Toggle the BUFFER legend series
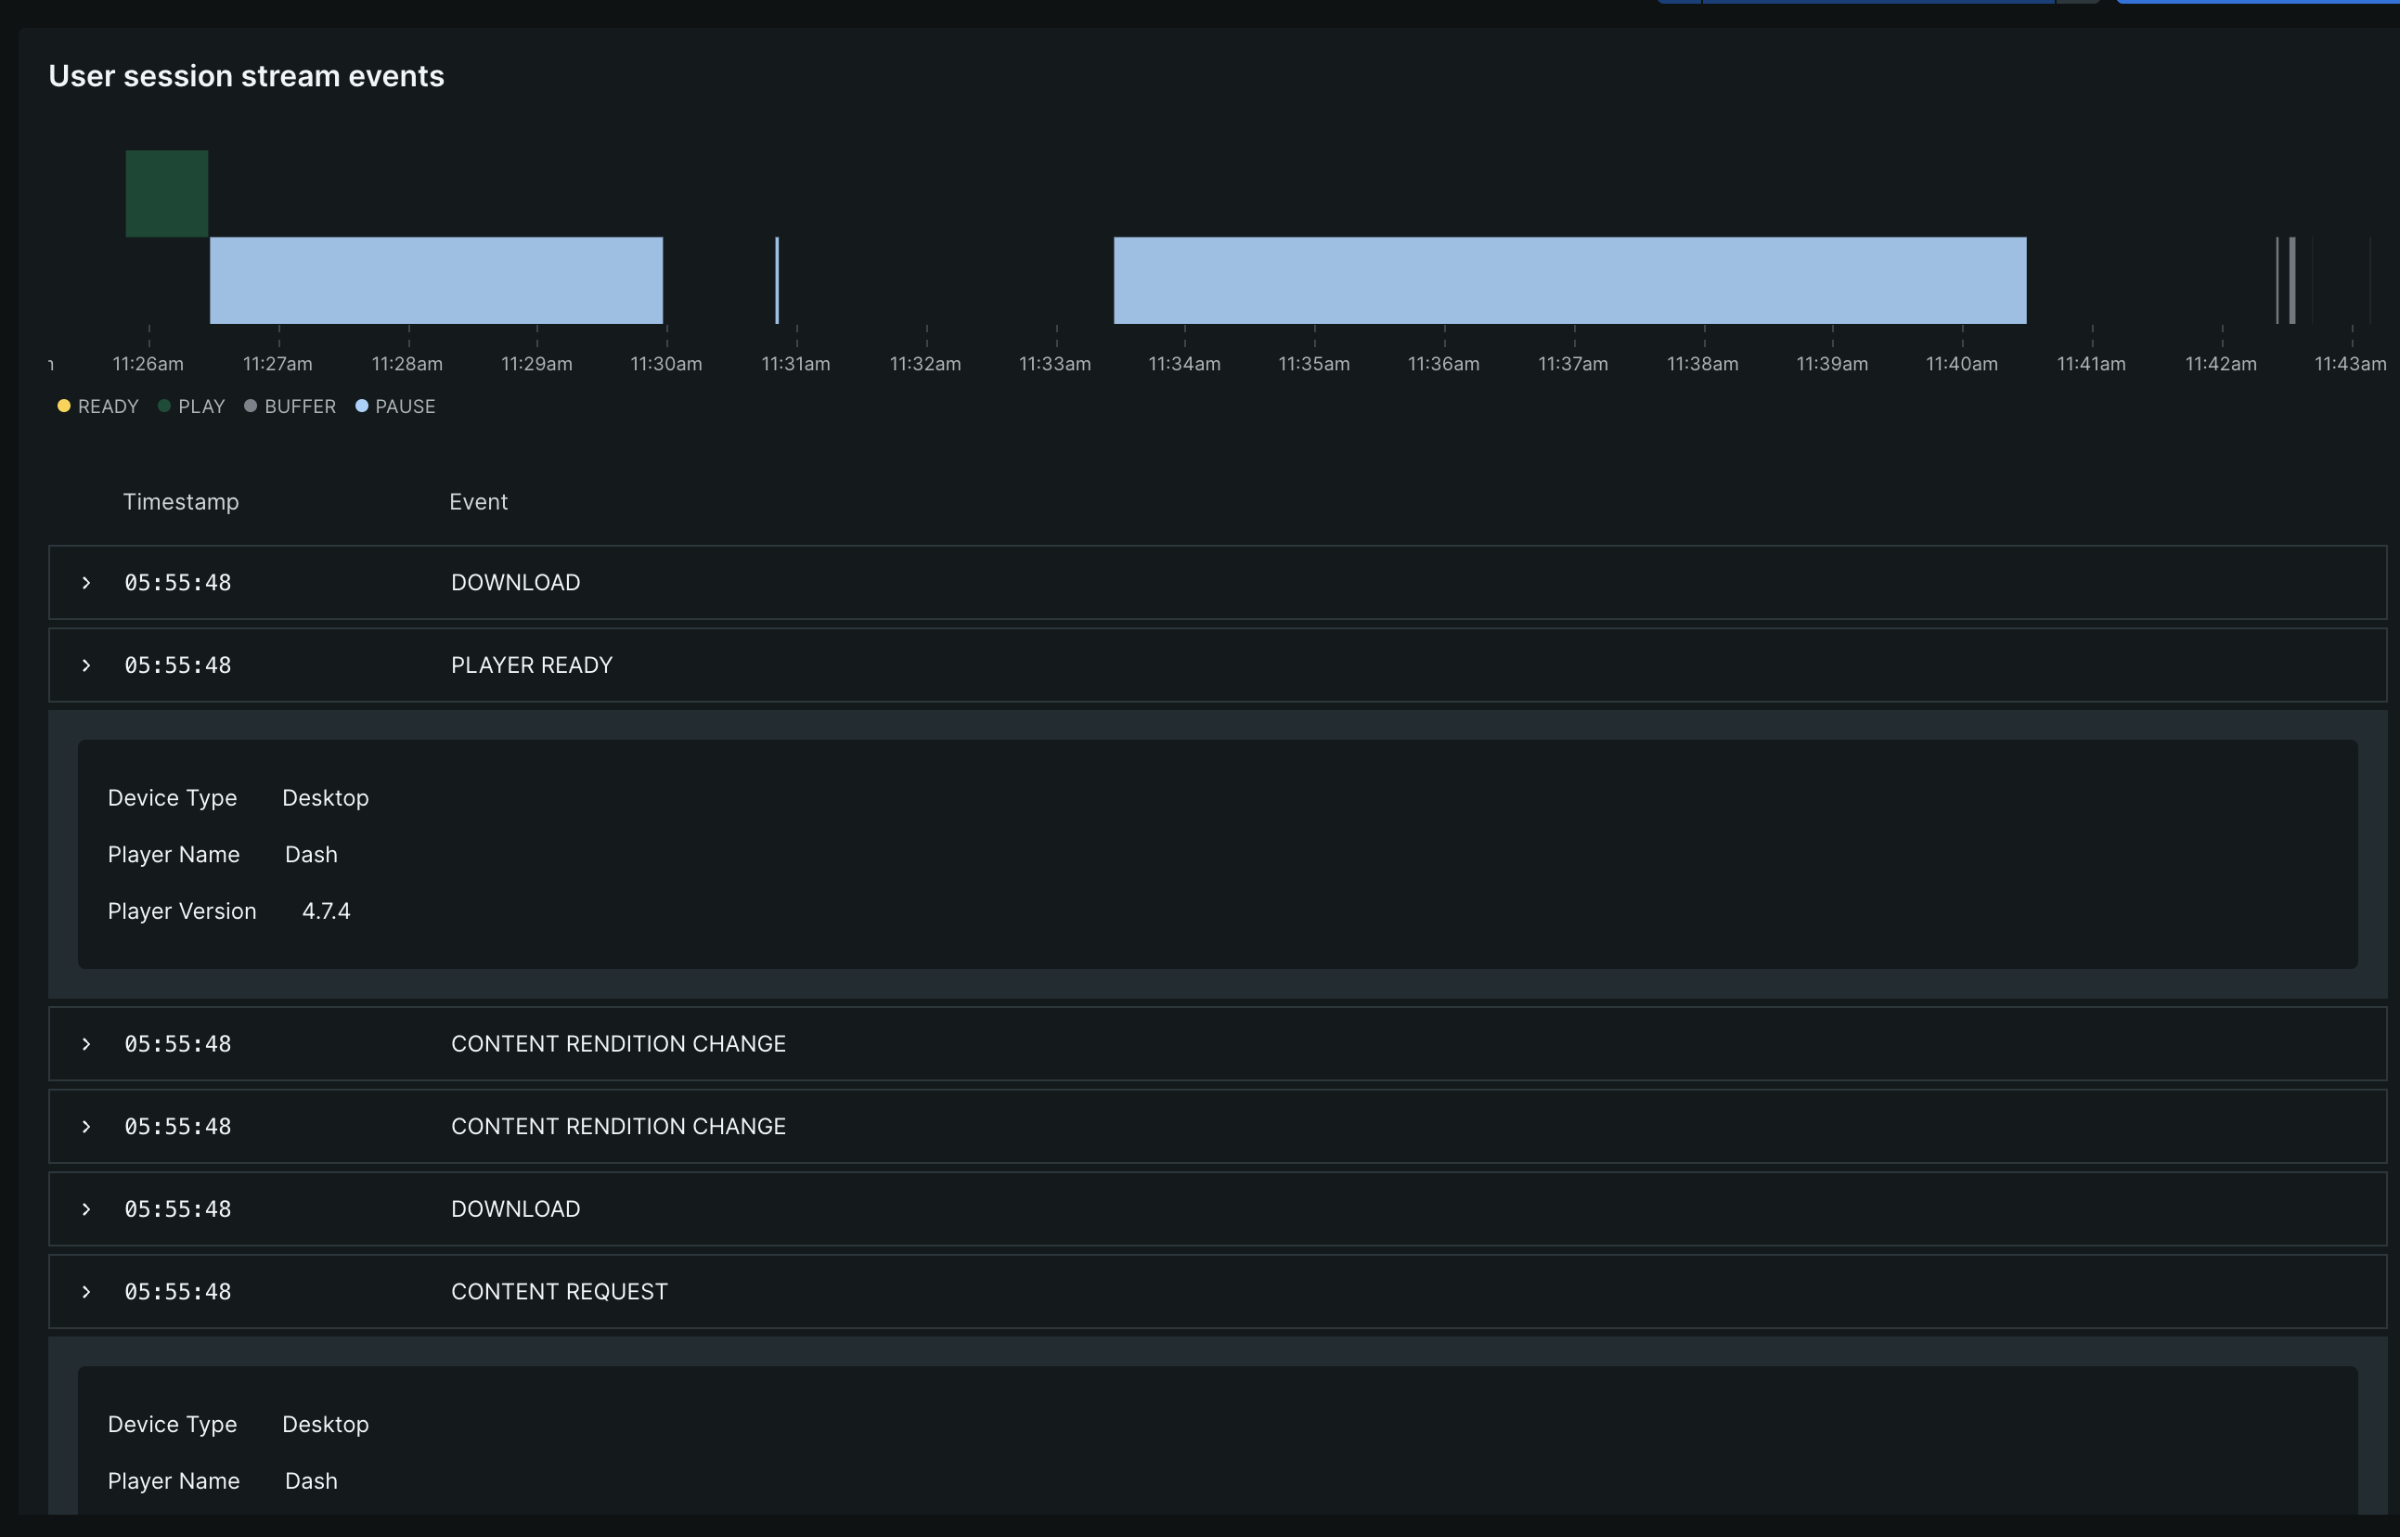This screenshot has width=2400, height=1537. pyautogui.click(x=300, y=407)
